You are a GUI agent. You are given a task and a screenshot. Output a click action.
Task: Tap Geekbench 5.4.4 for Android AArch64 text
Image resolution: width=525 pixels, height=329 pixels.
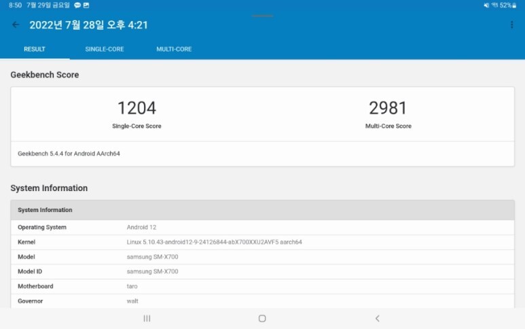(69, 154)
